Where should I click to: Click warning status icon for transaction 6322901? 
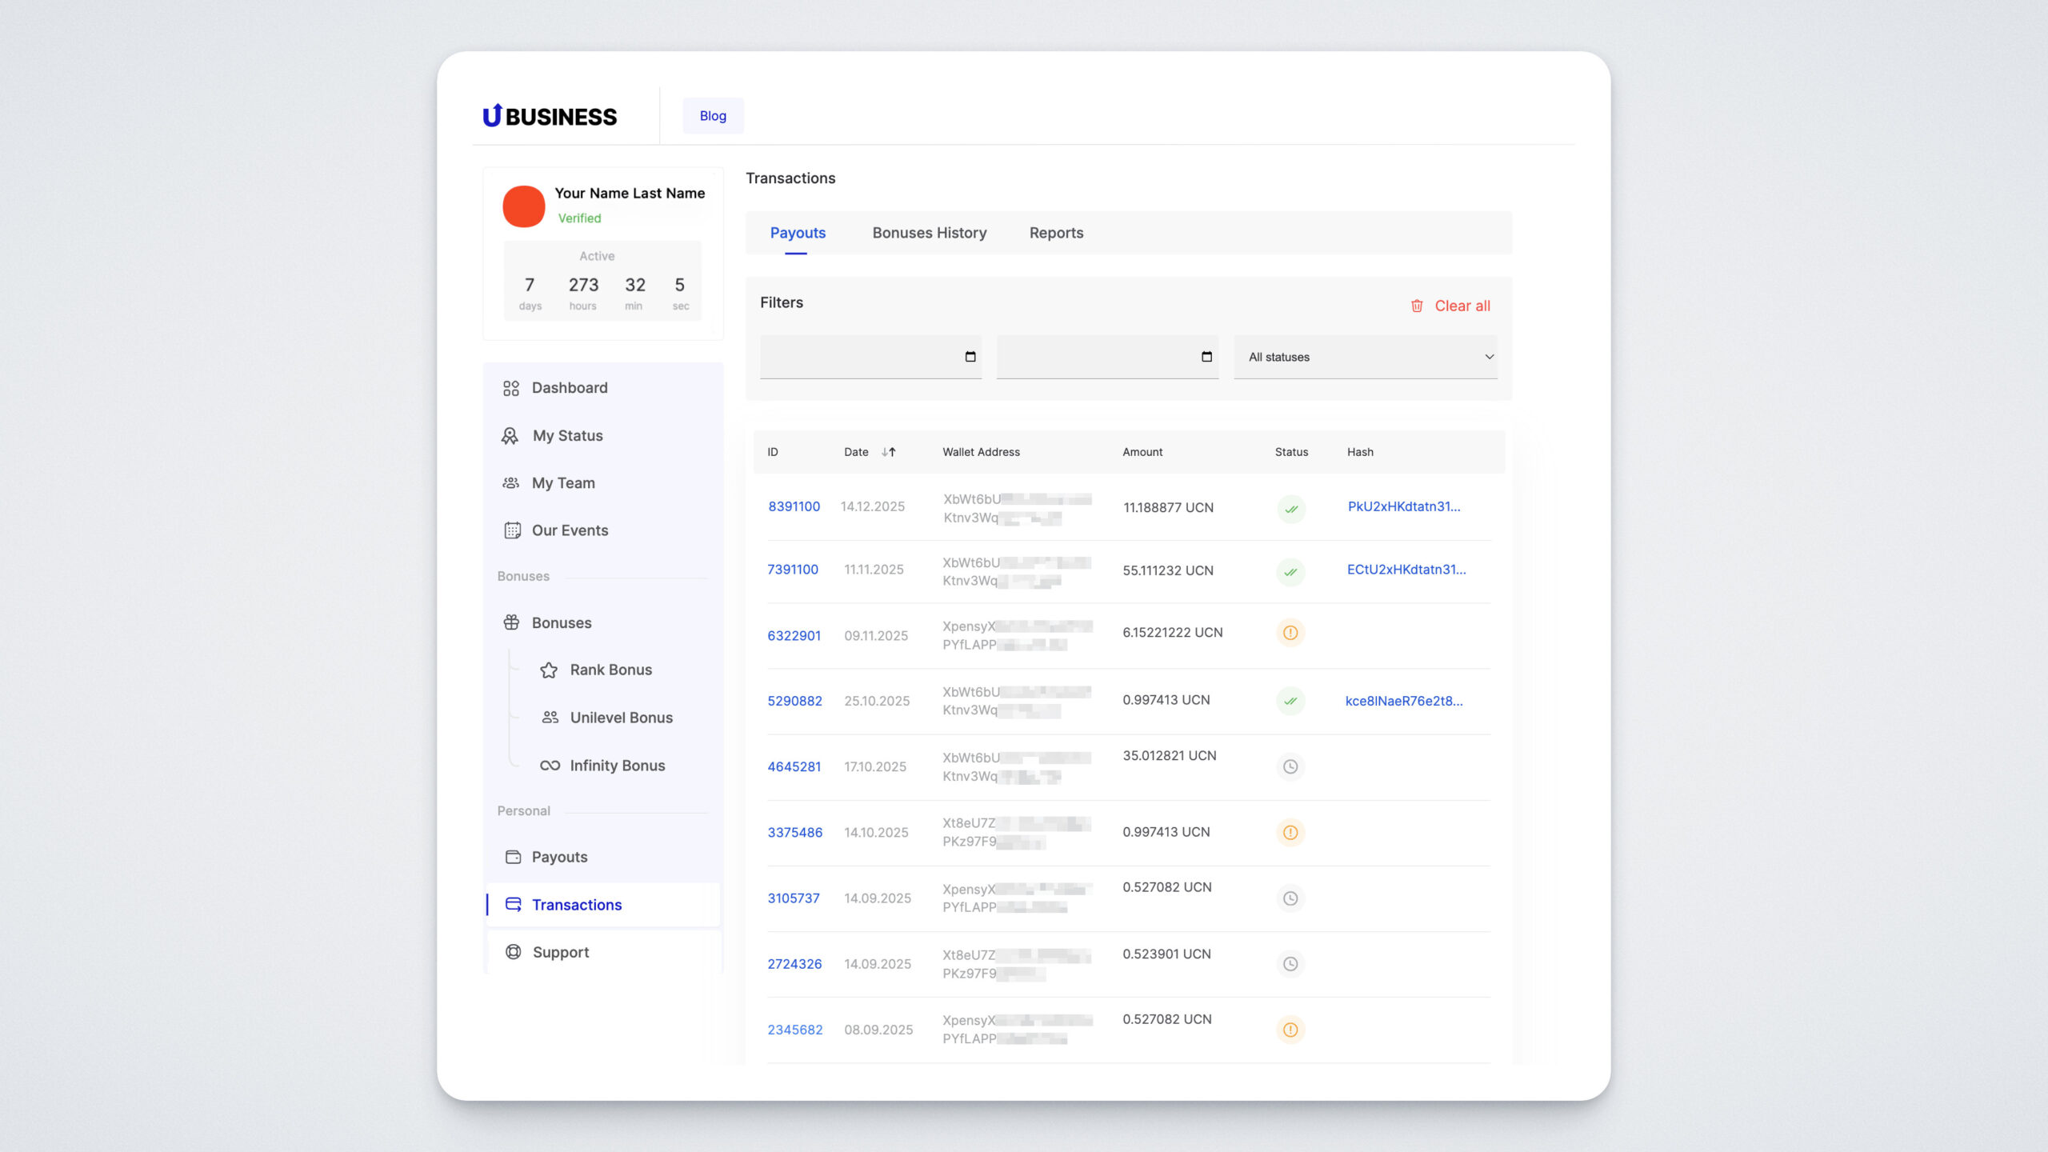coord(1290,633)
